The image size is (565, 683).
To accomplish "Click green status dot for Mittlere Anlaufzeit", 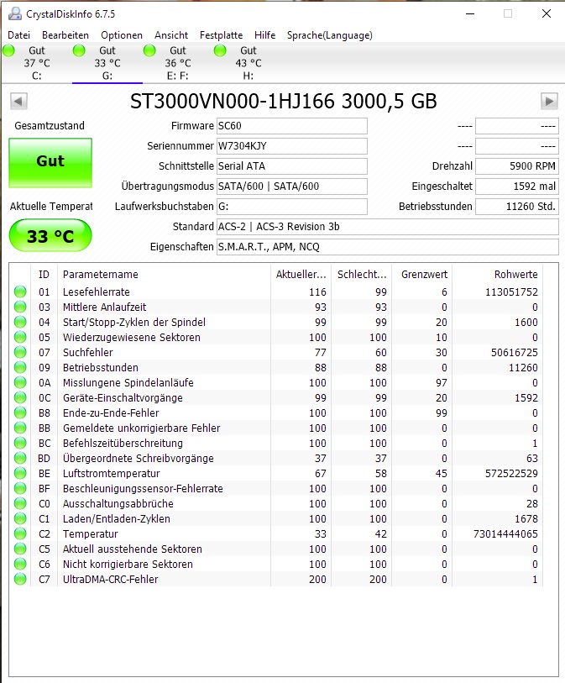I will click(20, 307).
